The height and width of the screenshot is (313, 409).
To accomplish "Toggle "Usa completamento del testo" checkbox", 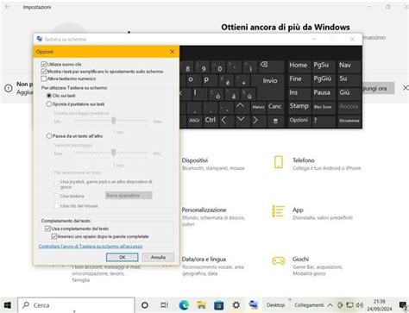I will click(47, 228).
